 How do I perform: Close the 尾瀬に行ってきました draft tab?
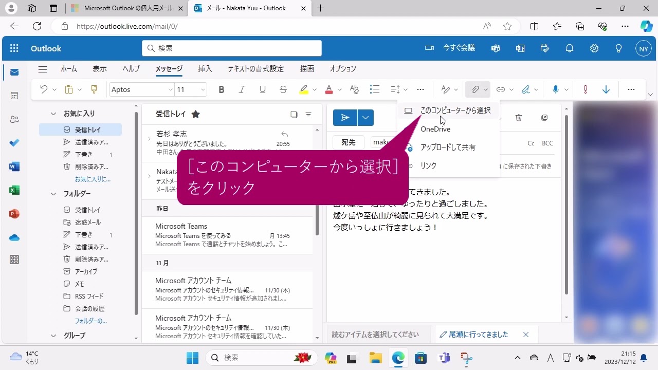point(526,335)
